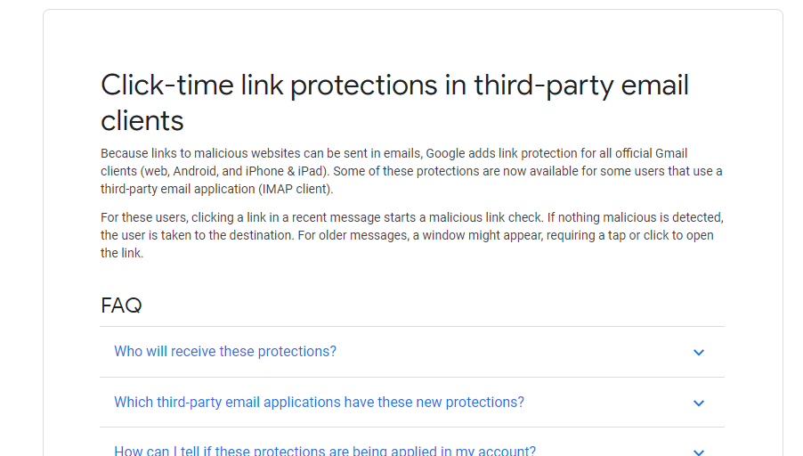Click "the link." ending the second paragraph
Screen dimensions: 803x456
coord(122,253)
